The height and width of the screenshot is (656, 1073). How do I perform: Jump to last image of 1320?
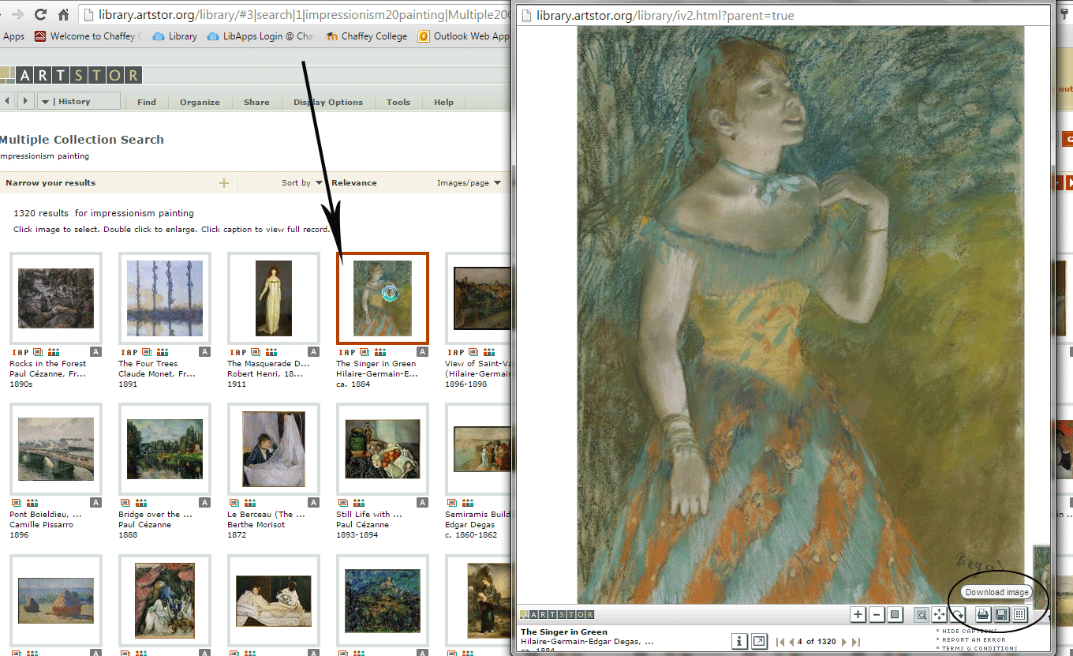coord(855,642)
